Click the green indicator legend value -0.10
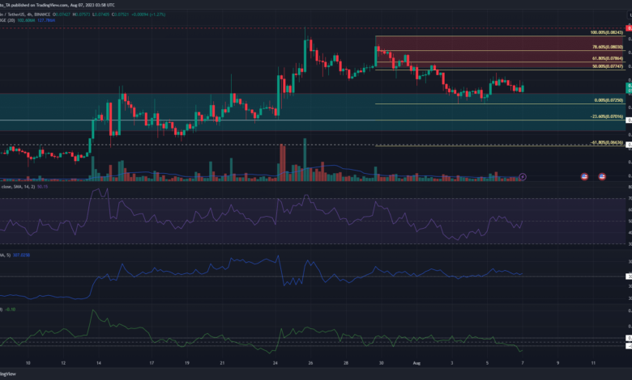This screenshot has width=632, height=380. [11, 309]
